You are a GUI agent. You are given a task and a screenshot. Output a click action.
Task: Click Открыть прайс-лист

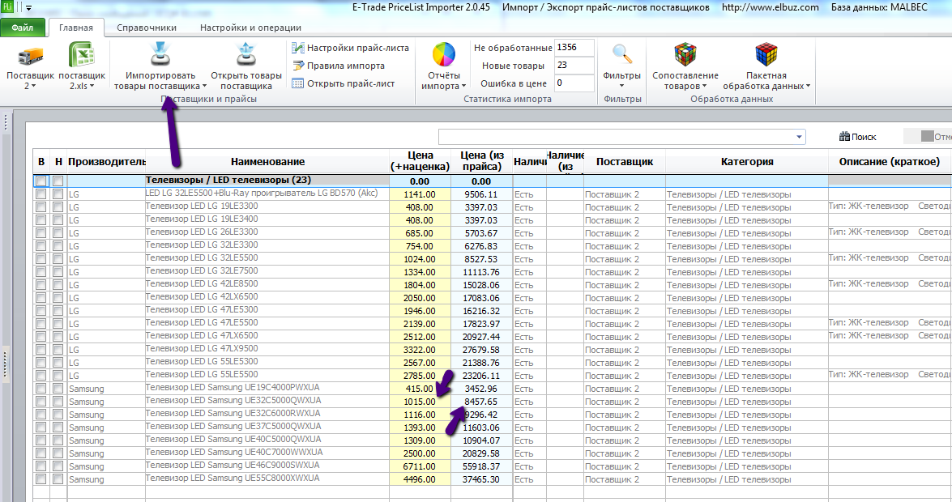tap(343, 83)
